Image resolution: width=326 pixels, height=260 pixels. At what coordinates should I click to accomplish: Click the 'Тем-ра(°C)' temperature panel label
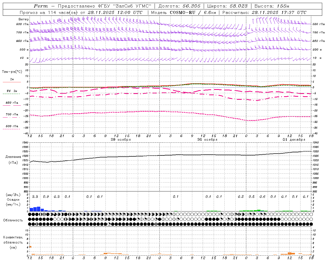12,72
